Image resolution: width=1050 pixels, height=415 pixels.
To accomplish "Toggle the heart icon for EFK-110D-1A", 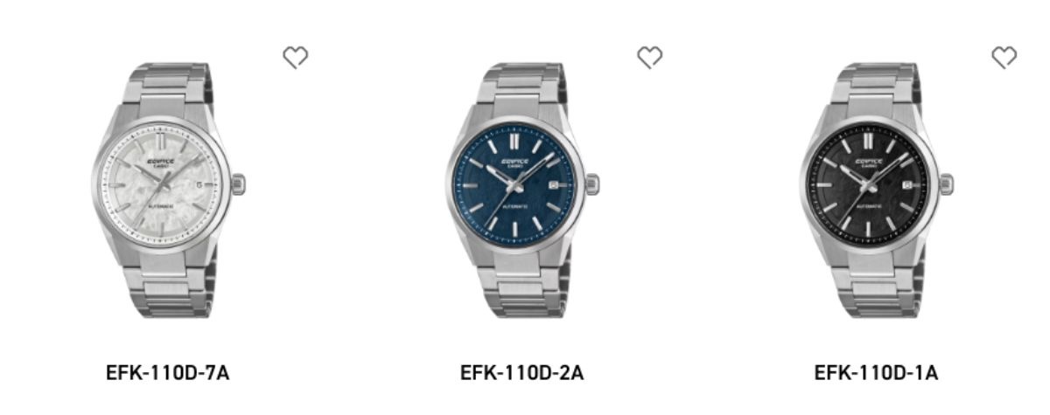I will 1004,58.
